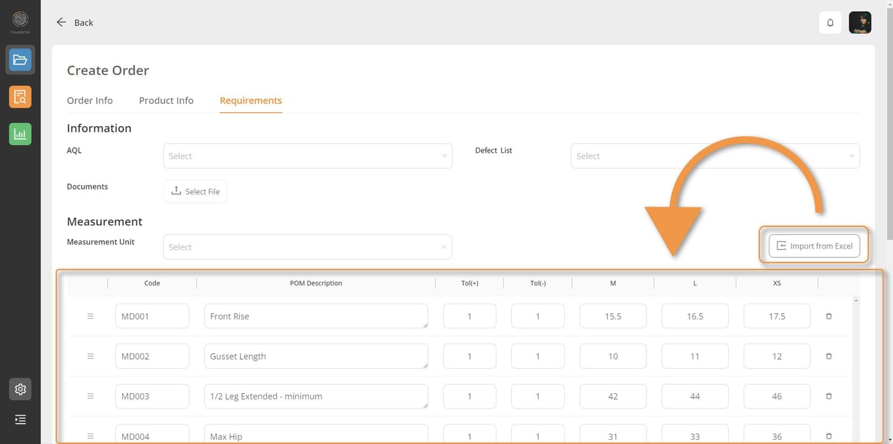Open the notifications bell
This screenshot has height=444, width=893.
[x=830, y=22]
